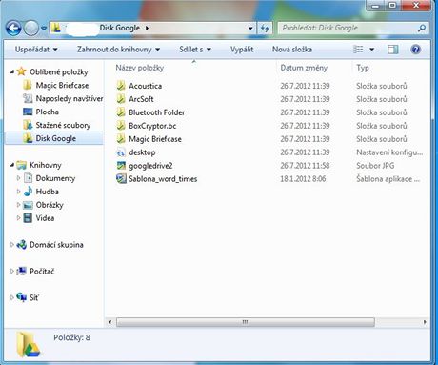The height and width of the screenshot is (365, 438).
Task: Click date '26.7.2012 11:58' of googledrive2
Action: pyautogui.click(x=305, y=166)
